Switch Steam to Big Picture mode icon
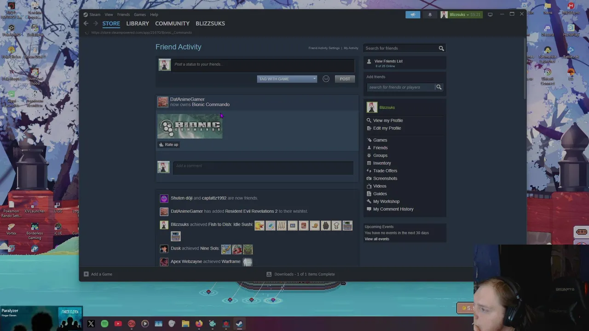589x331 pixels. pos(490,15)
